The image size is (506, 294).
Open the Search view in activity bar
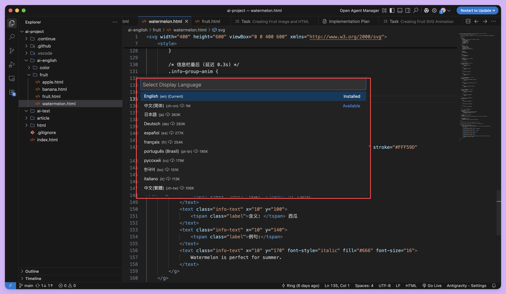pos(12,37)
